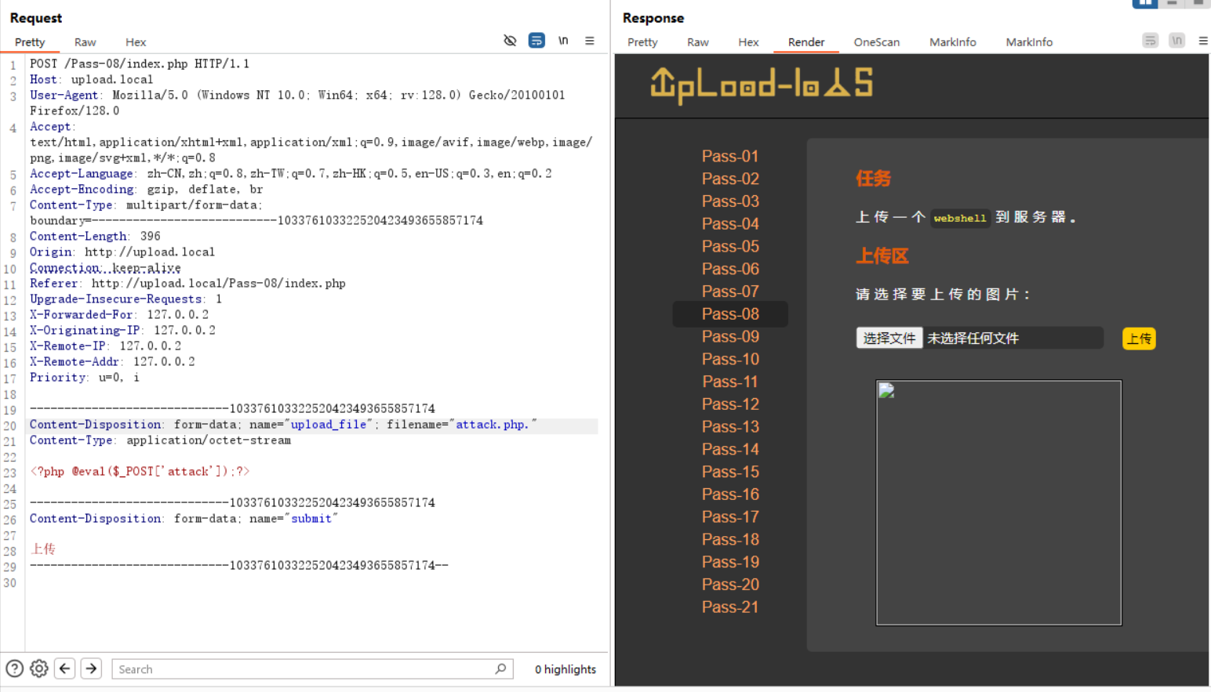Click the help question mark icon
1211x692 pixels.
pos(14,668)
